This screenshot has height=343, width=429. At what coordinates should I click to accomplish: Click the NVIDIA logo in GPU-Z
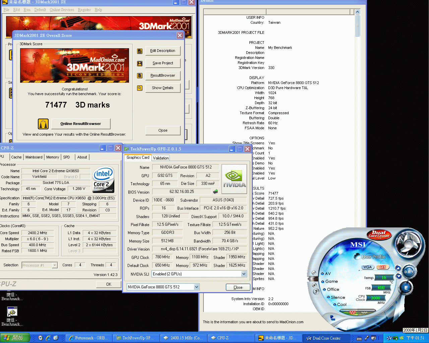[x=234, y=179]
